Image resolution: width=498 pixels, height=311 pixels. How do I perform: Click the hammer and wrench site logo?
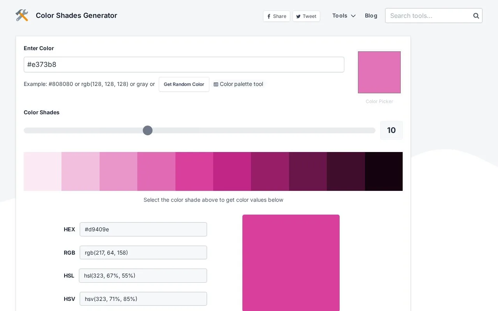(x=22, y=16)
